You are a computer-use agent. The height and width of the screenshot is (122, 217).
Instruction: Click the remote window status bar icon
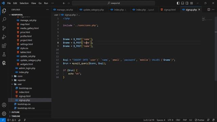click(3, 120)
